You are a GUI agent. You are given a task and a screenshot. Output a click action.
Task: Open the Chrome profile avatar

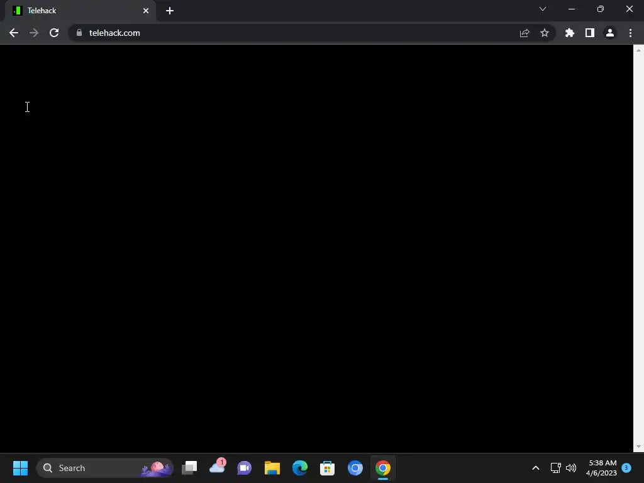(610, 33)
